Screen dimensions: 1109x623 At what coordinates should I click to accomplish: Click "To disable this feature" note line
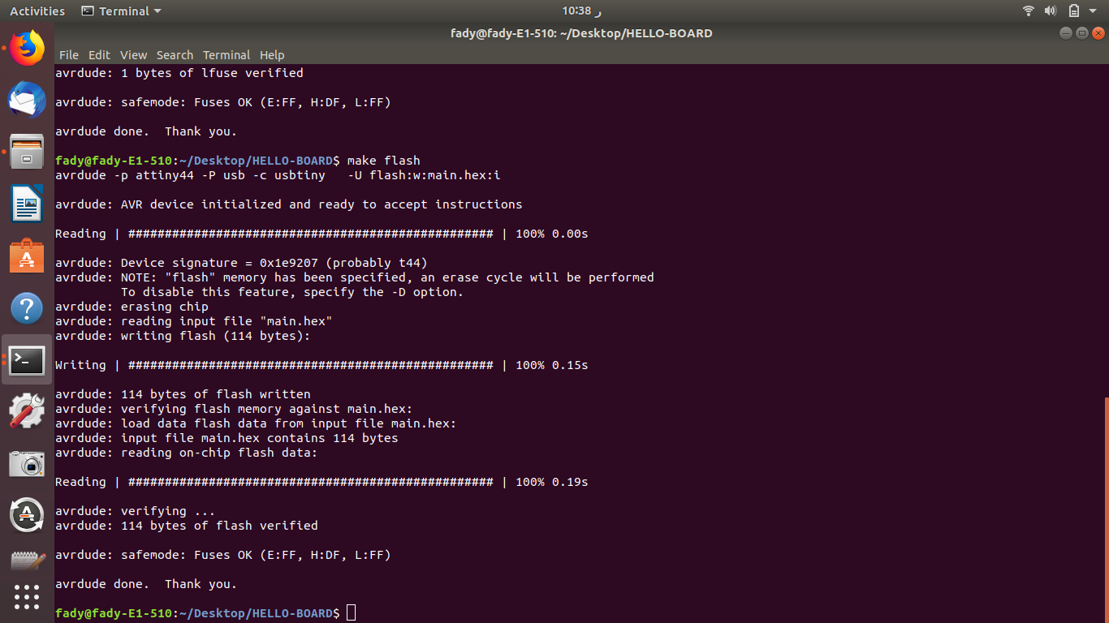point(292,292)
